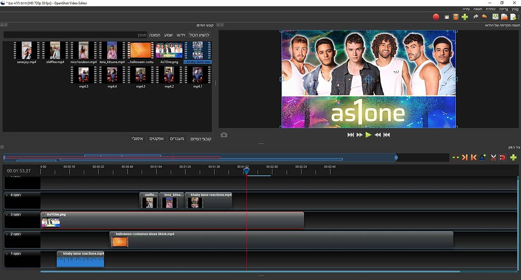Select mp4.3 file thumbnail
Viewport: 521px width, 280px height.
140,75
